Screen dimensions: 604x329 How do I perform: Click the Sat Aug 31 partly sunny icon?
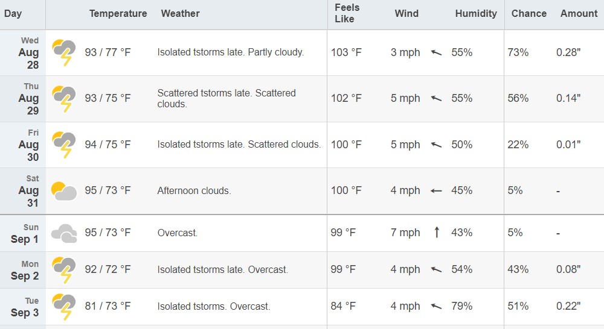coord(64,191)
